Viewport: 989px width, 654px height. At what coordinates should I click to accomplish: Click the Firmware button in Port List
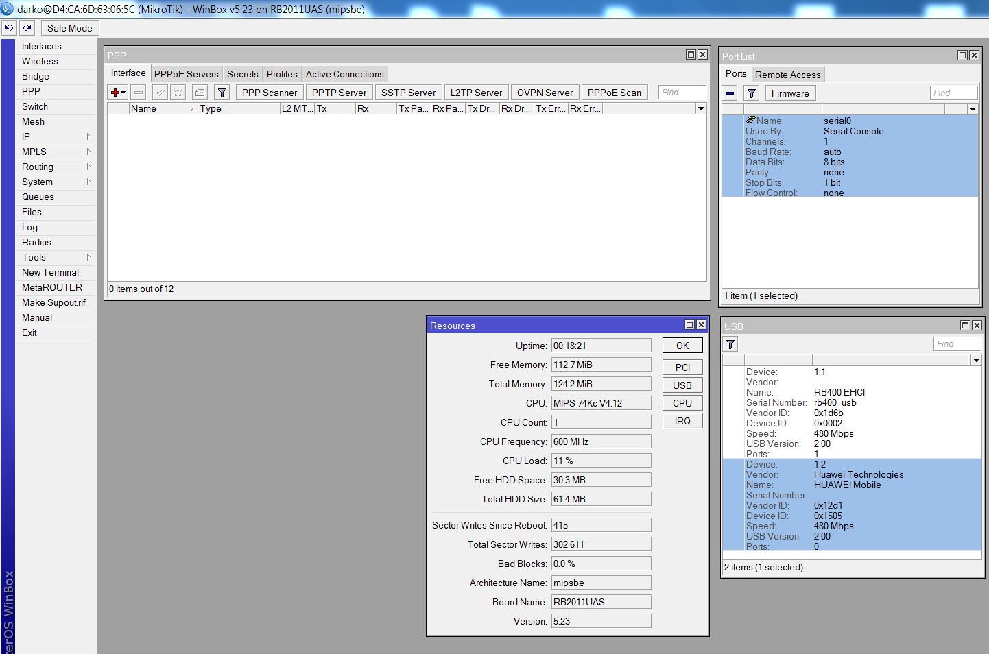(790, 93)
